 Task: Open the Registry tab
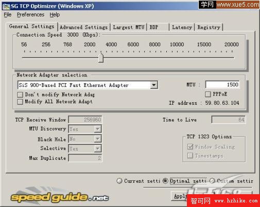tap(209, 27)
